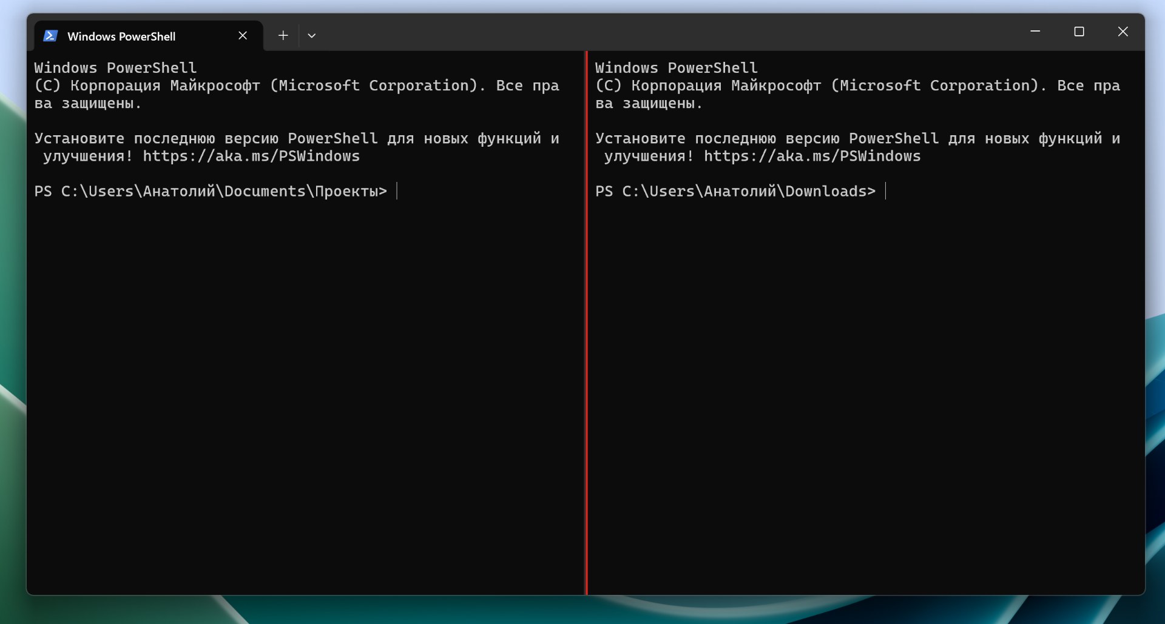
Task: Open a new tab with plus button
Action: pos(283,36)
